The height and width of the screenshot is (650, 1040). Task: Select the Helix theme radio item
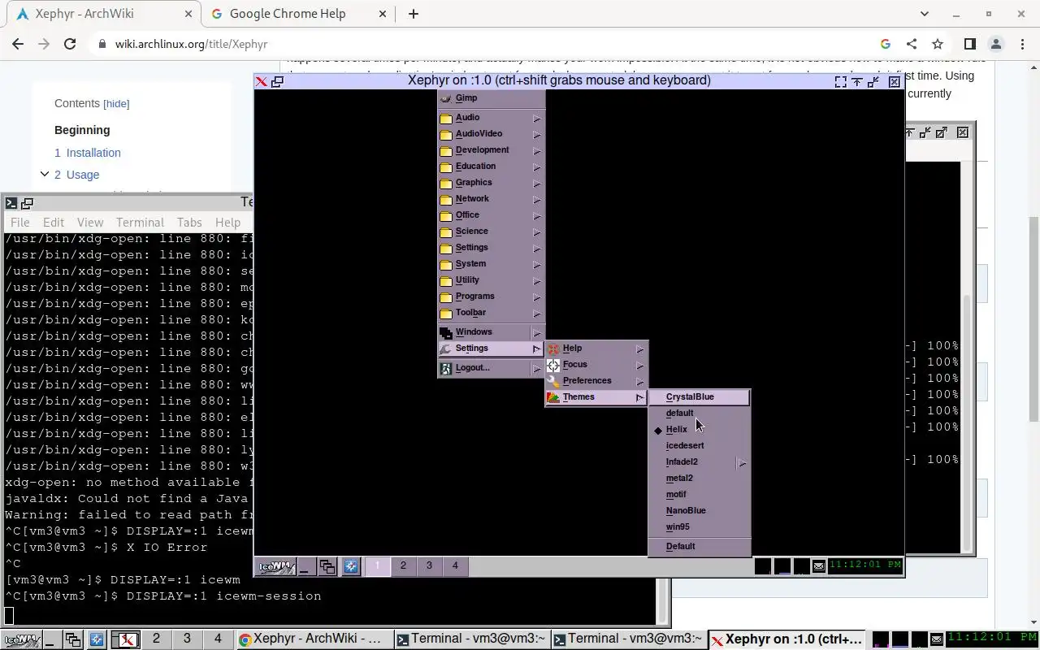pos(700,429)
